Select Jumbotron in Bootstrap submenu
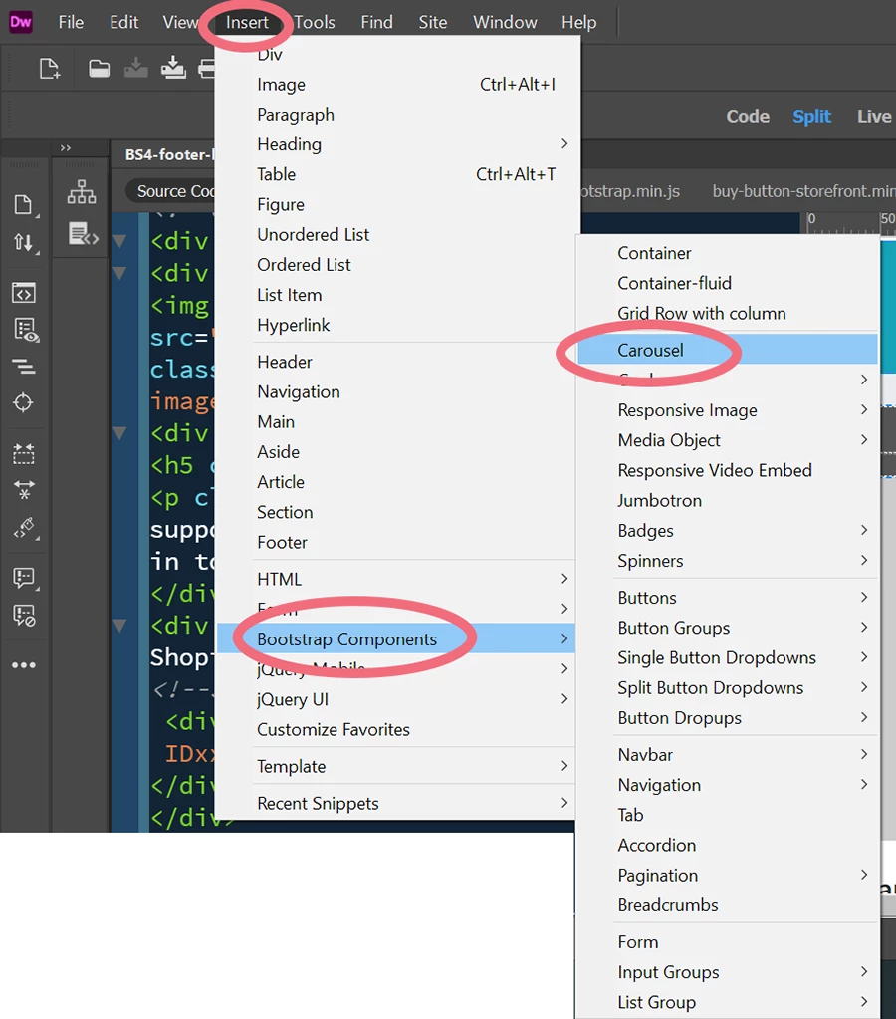 [x=727, y=500]
